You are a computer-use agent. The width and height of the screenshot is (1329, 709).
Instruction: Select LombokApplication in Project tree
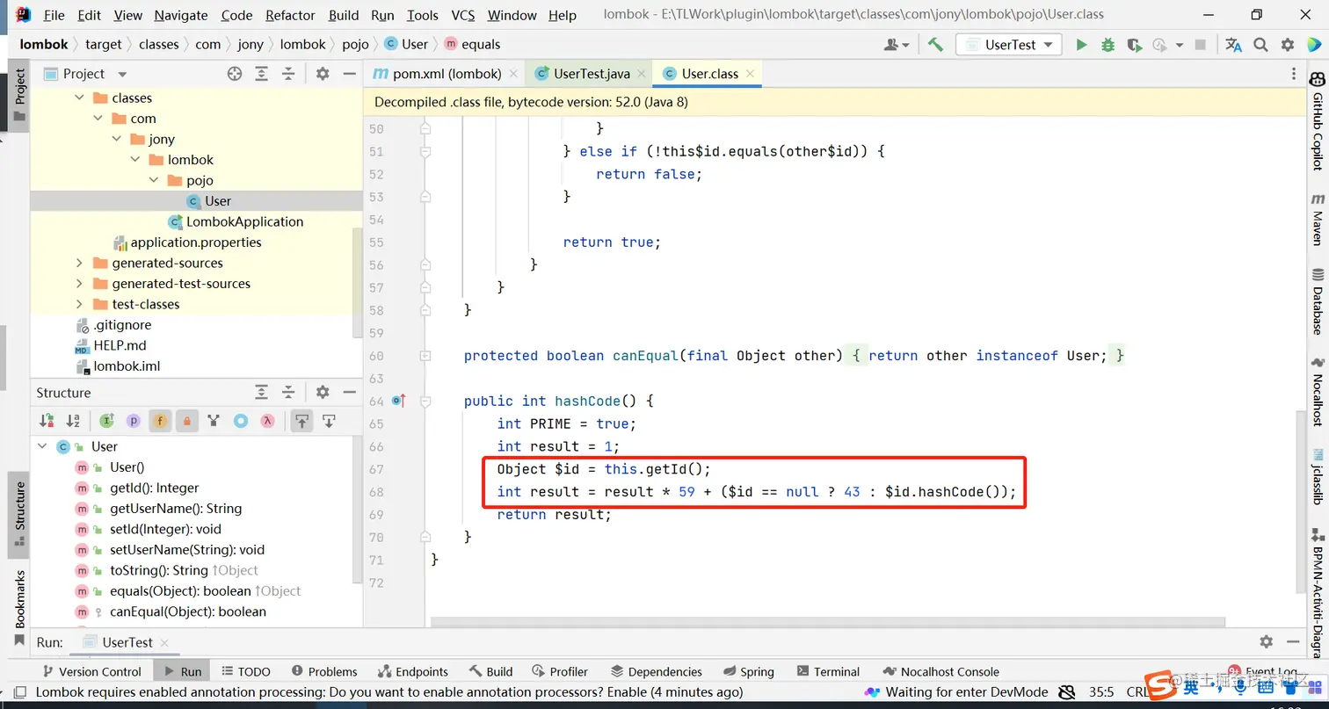pos(244,221)
